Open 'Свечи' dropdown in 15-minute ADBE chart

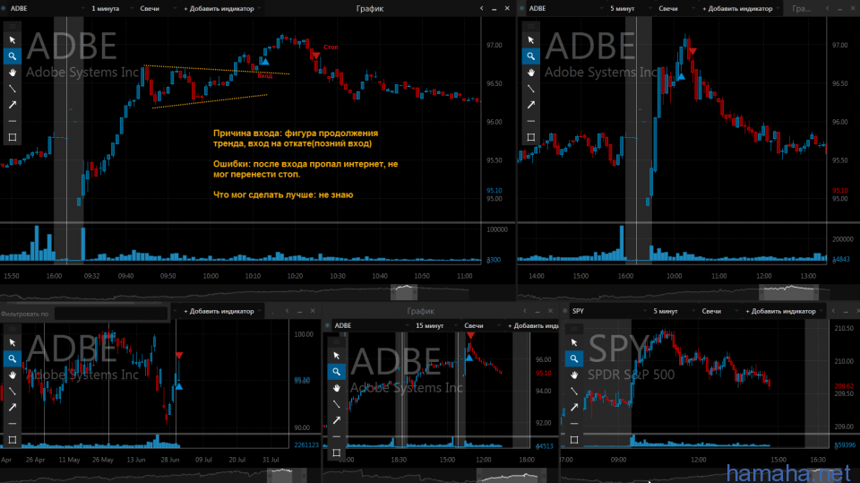coord(482,325)
